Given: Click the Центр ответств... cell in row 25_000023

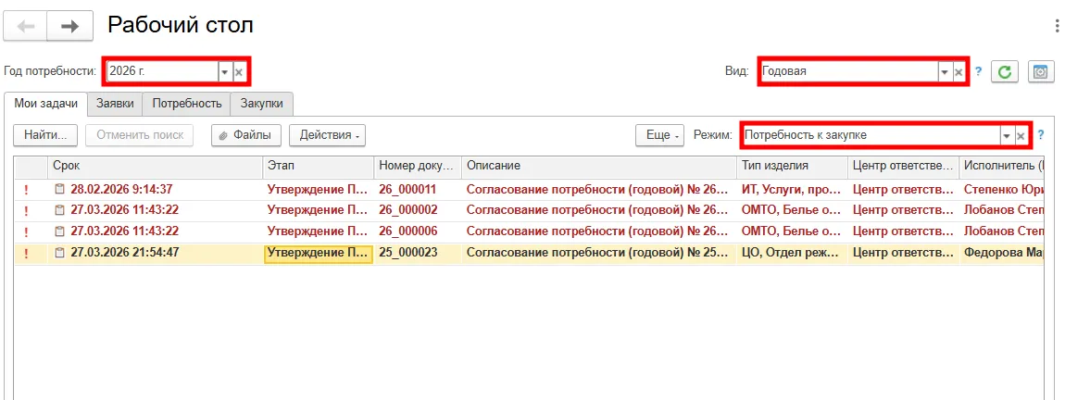Looking at the screenshot, I should pos(903,254).
